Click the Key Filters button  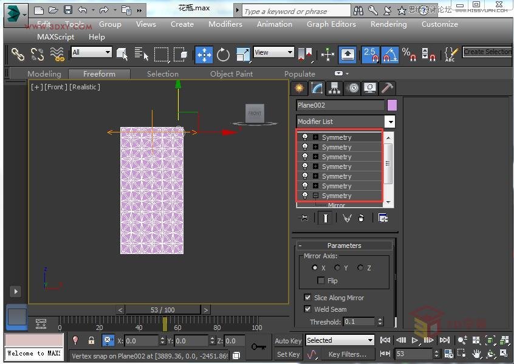[347, 354]
